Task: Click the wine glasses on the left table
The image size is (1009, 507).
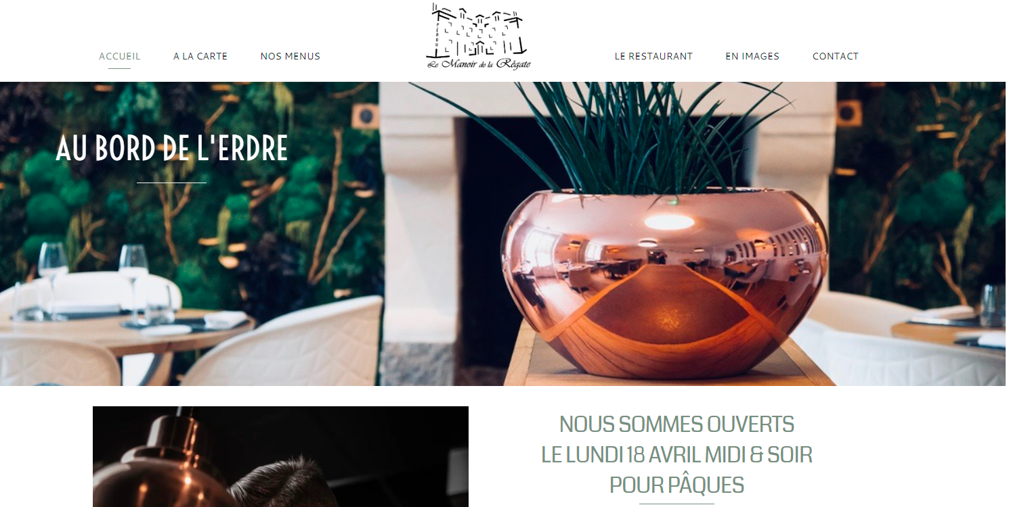Action: pyautogui.click(x=95, y=280)
